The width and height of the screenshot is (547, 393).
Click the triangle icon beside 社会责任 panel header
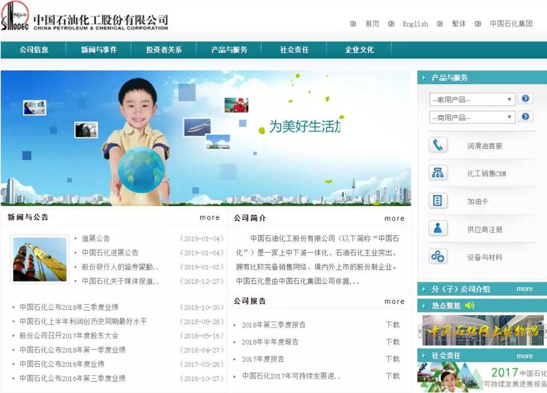[424, 356]
